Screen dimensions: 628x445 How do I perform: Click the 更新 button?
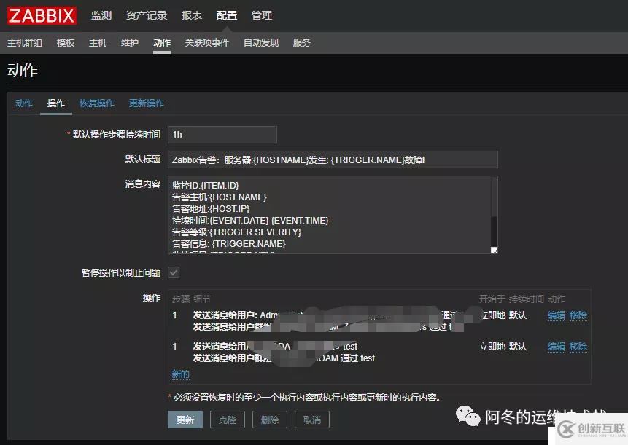tap(185, 420)
